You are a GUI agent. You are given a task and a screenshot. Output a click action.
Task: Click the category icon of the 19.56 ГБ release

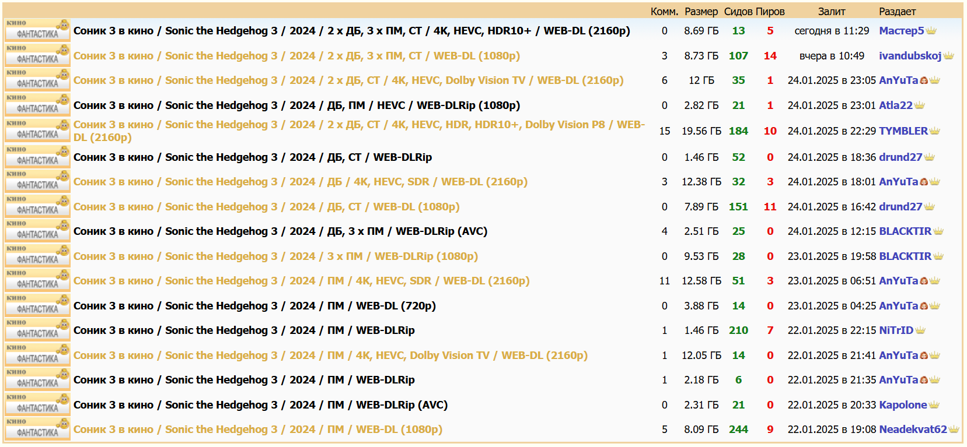pos(37,131)
